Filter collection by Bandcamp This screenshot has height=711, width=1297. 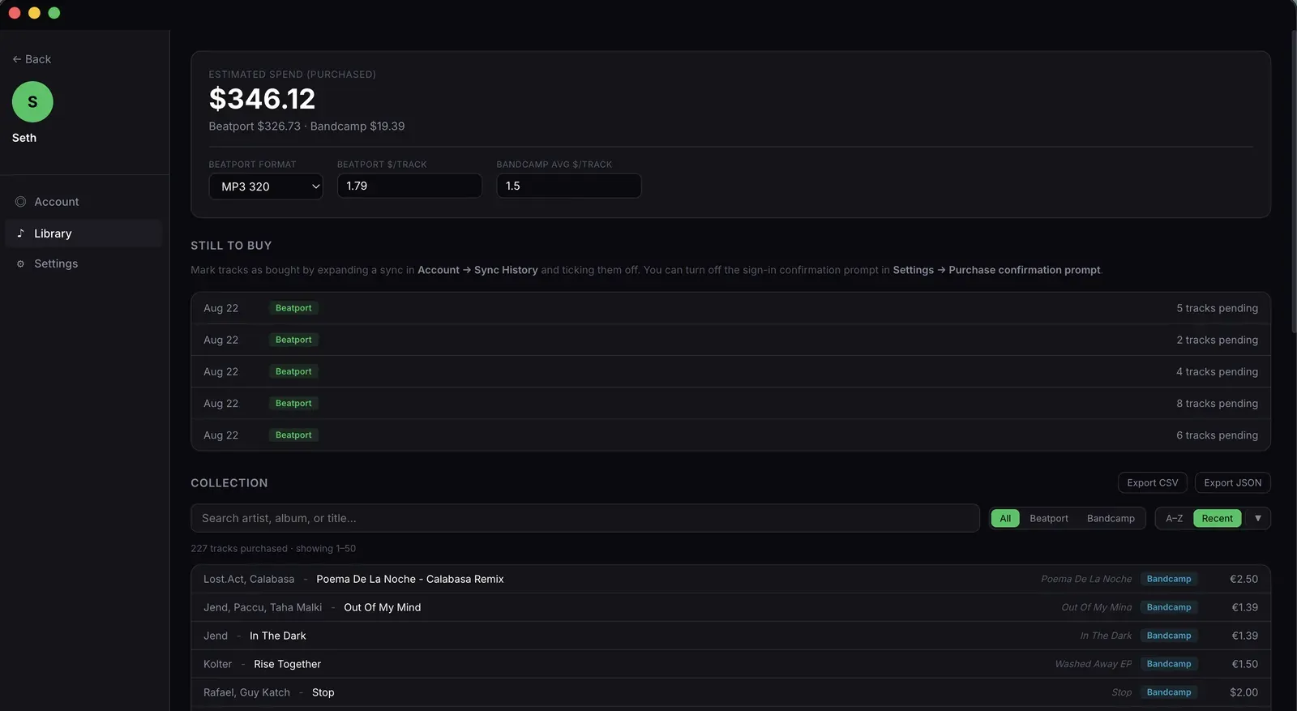[x=1111, y=518]
